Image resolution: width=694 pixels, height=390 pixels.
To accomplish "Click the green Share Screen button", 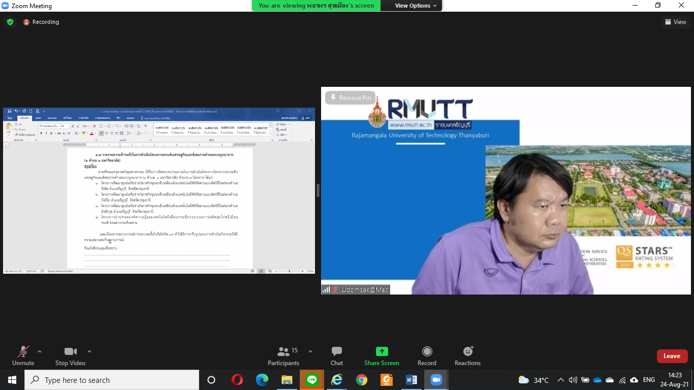I will 382,355.
